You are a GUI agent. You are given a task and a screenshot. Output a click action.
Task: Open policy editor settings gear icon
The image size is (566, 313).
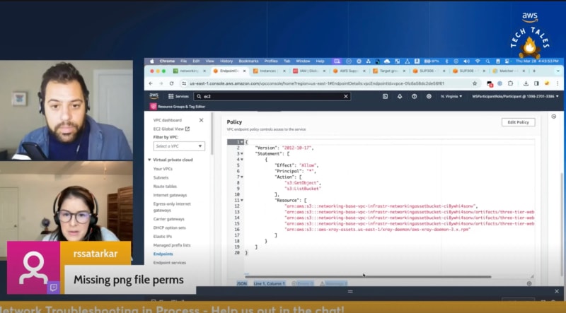tap(529, 283)
